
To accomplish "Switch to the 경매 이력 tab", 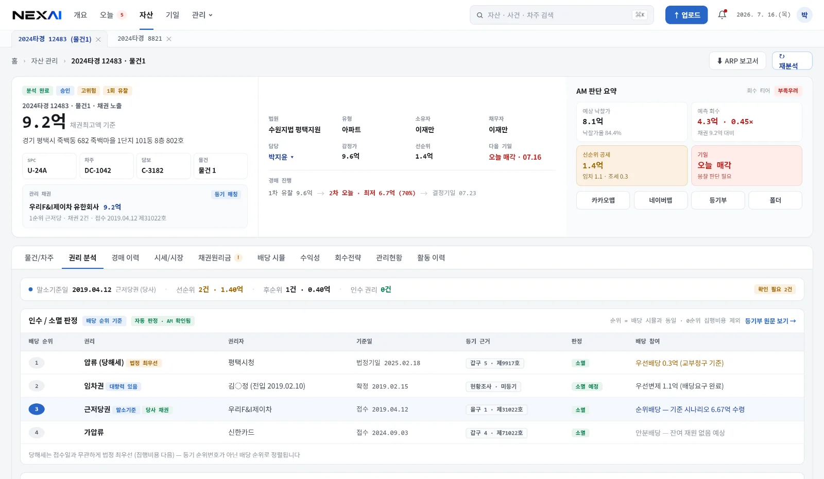I will tap(126, 258).
